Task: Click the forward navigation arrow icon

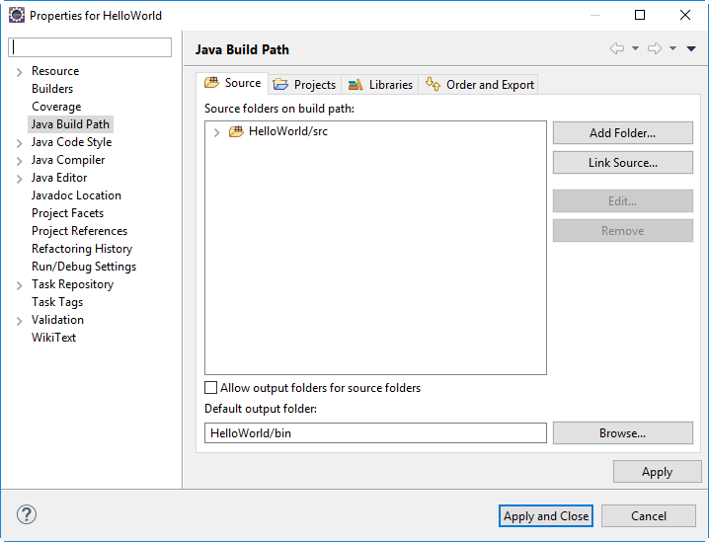Action: [x=655, y=48]
